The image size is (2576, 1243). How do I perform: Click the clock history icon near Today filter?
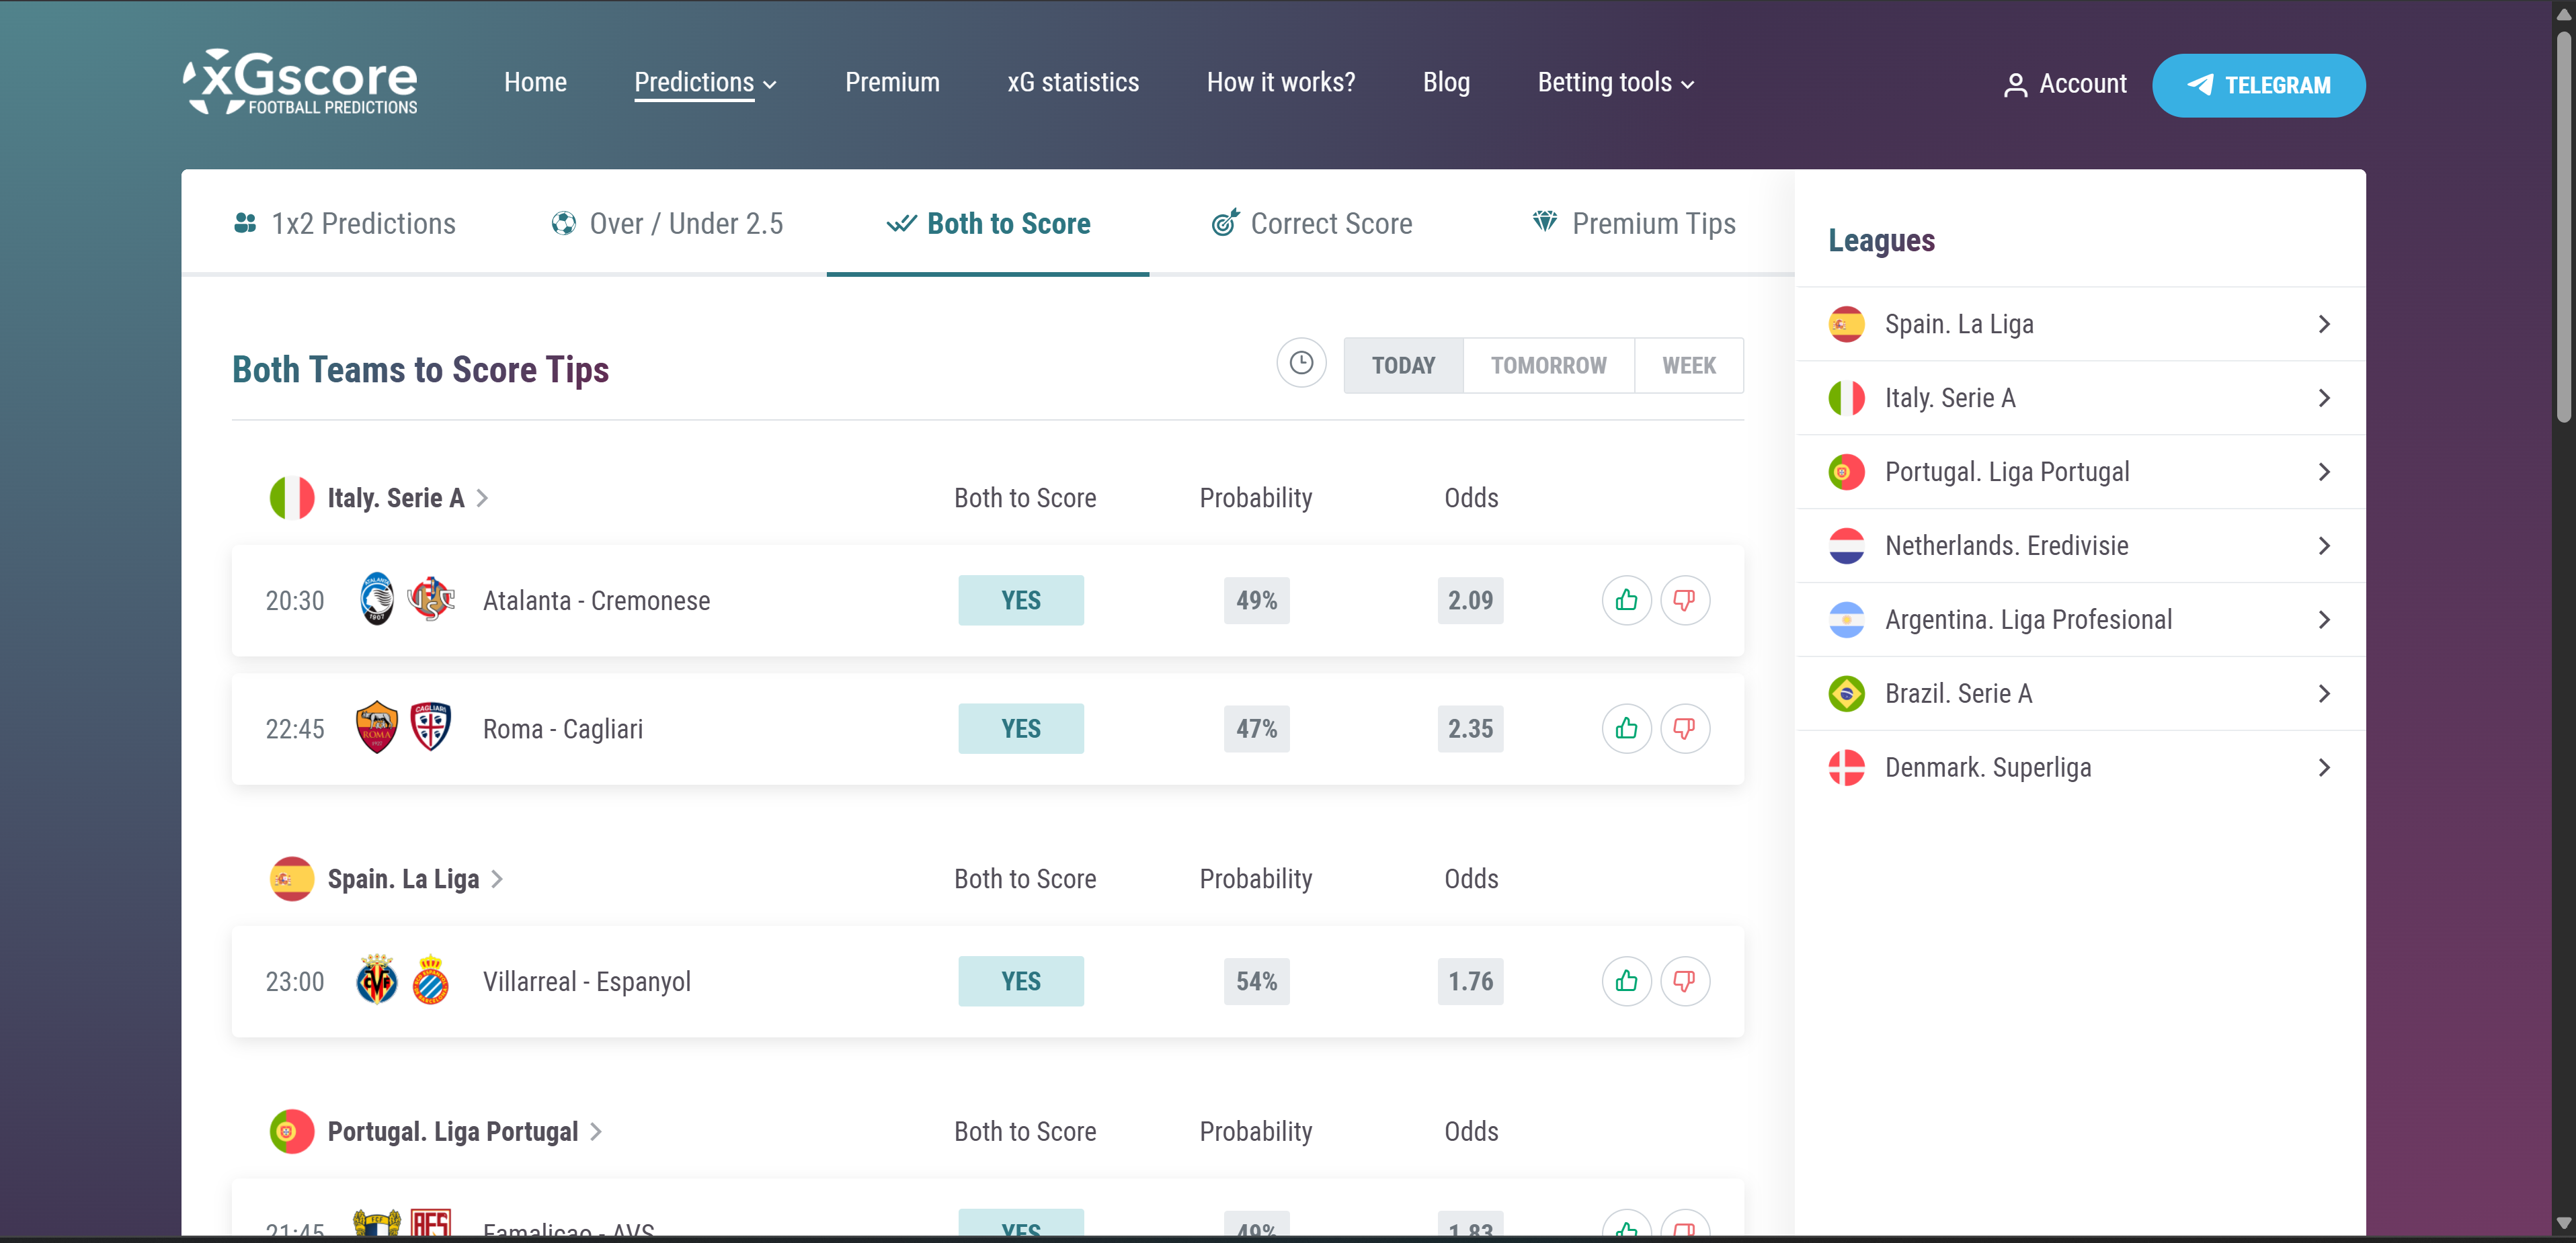click(x=1301, y=363)
